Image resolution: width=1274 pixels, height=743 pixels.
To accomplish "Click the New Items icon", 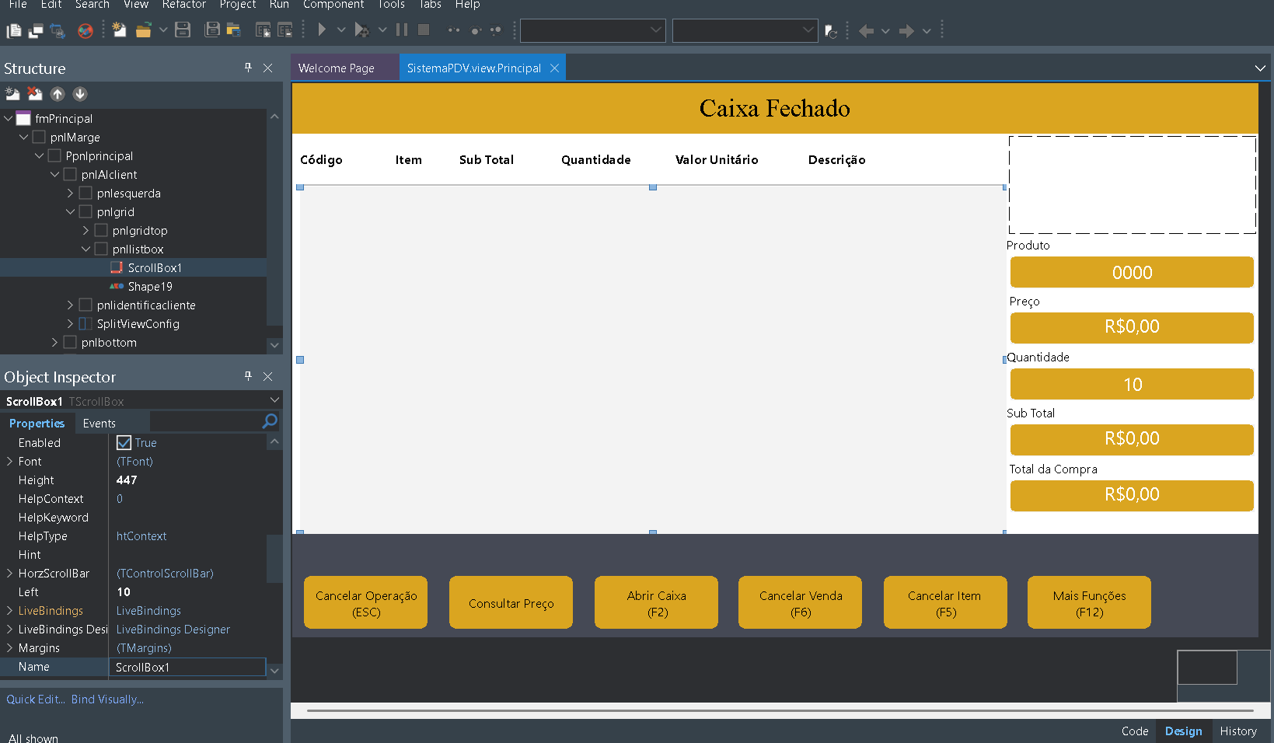I will click(x=119, y=30).
